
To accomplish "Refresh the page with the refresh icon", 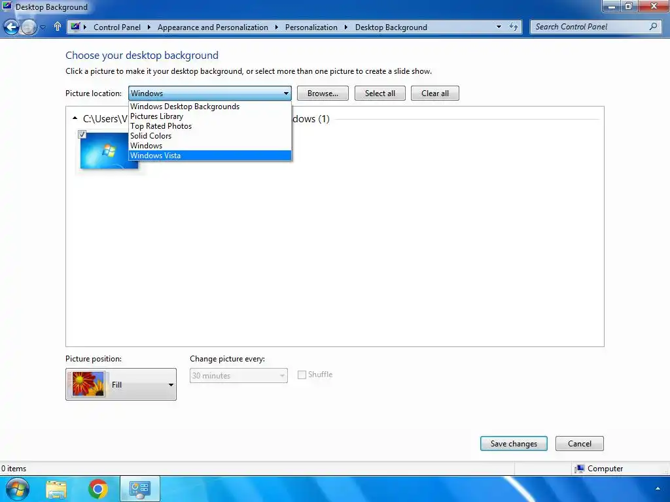I will click(x=514, y=27).
